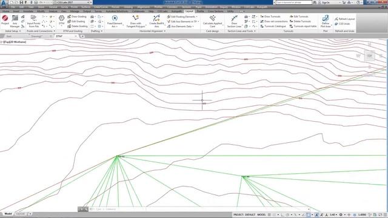Screen dimensions: 388x218
Task: Toggle the grid display in status bar
Action: [269, 215]
